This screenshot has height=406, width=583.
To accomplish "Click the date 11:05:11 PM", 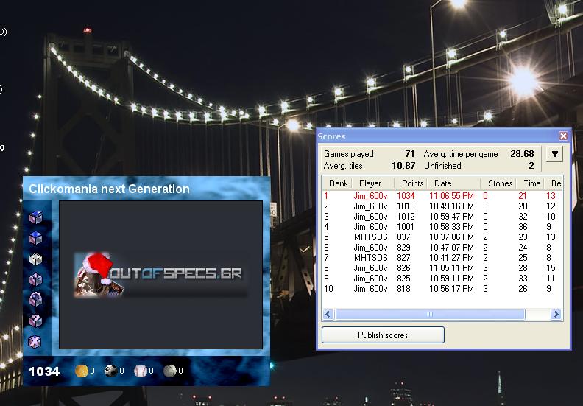I will point(451,268).
